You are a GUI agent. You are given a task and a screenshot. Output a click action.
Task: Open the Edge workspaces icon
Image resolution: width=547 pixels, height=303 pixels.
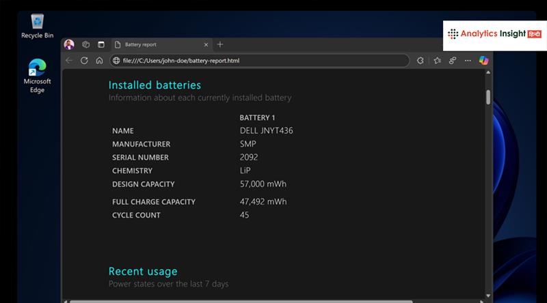[86, 44]
